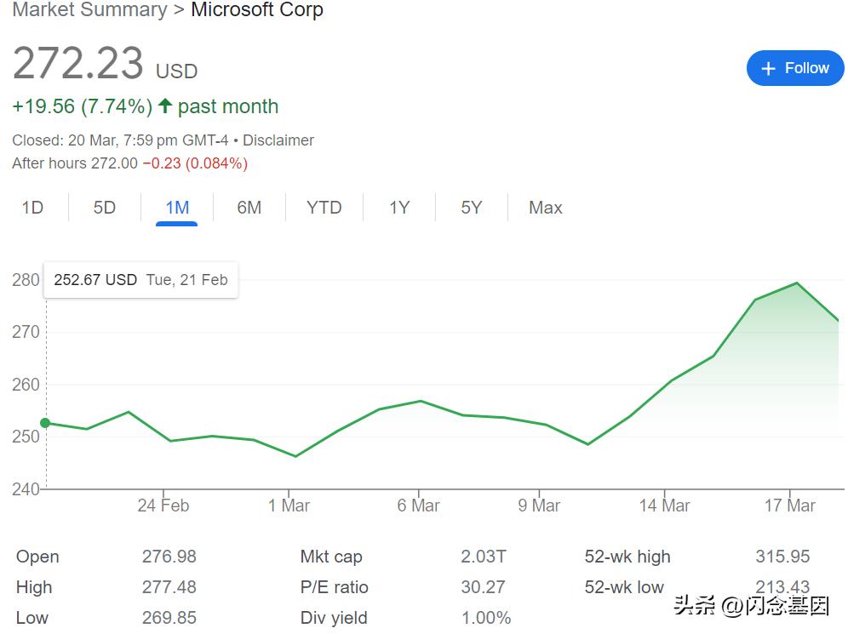Click the 252.67 USD chart tooltip
The height and width of the screenshot is (634, 848).
tap(140, 280)
